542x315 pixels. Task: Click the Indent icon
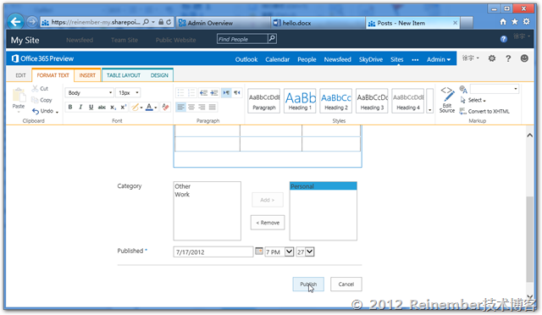point(214,92)
